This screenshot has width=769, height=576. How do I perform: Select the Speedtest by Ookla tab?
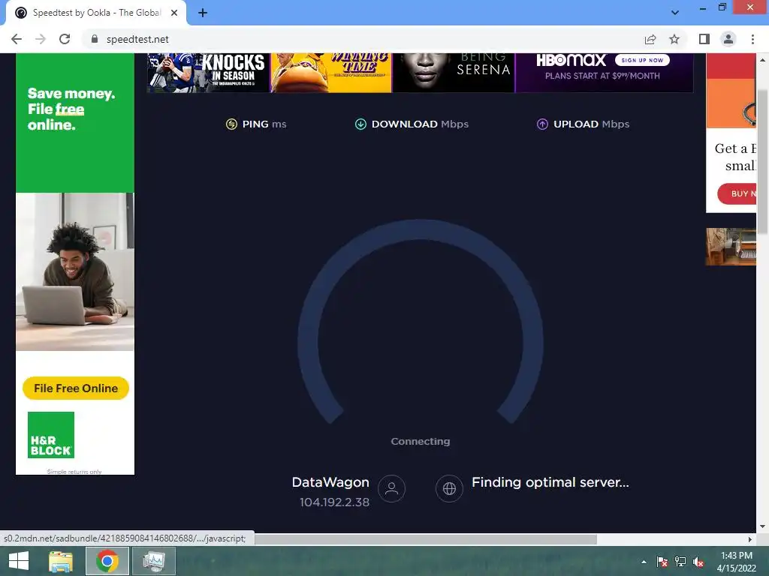click(96, 13)
